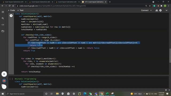171x96 pixels.
Task: Click the notebook vertical scrollbar
Action: pos(170,56)
